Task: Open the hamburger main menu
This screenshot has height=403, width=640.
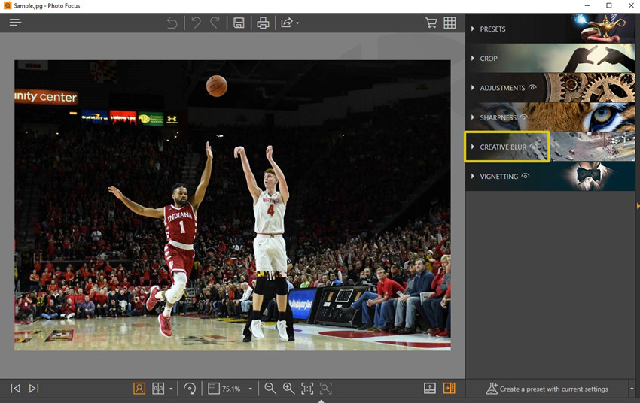Action: [15, 23]
